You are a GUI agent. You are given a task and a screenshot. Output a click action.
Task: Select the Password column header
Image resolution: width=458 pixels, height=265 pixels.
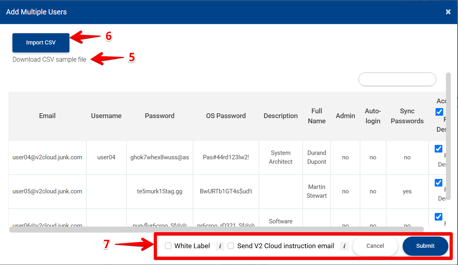159,116
